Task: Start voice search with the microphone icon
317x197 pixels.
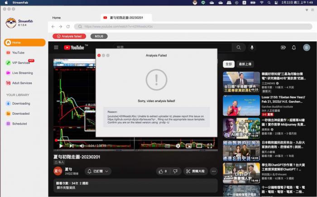Action: pos(252,48)
